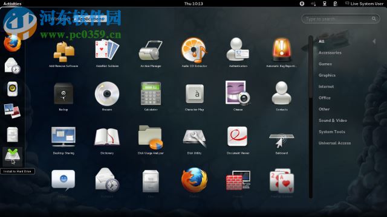
Task: Open the Archive Manager application
Action: point(151,51)
